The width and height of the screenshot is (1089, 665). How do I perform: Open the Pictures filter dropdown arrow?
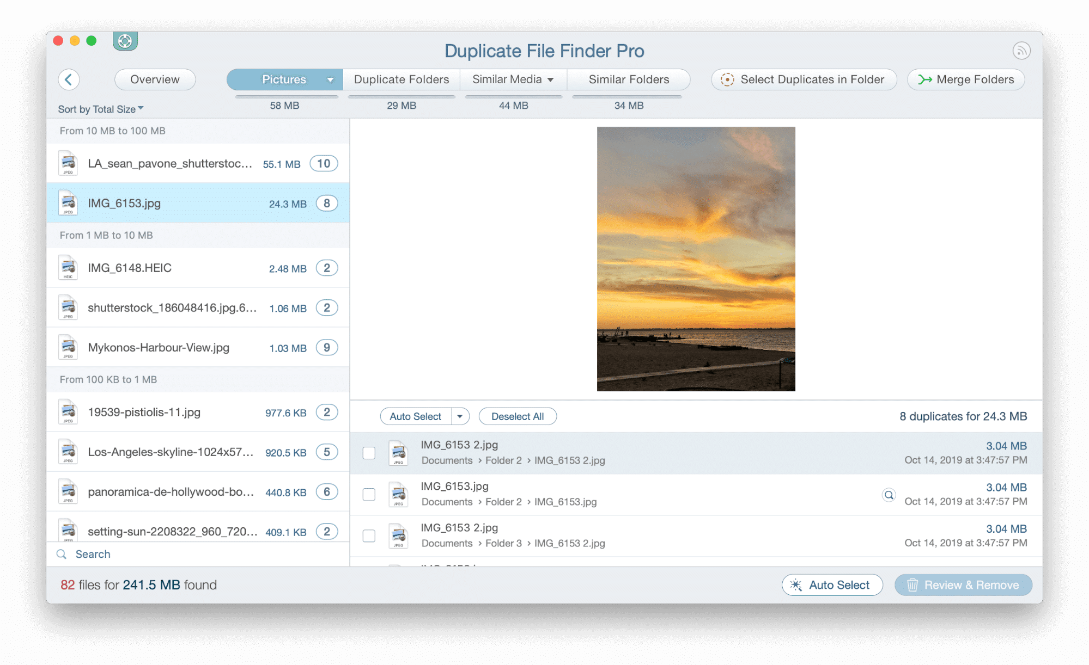[x=330, y=79]
